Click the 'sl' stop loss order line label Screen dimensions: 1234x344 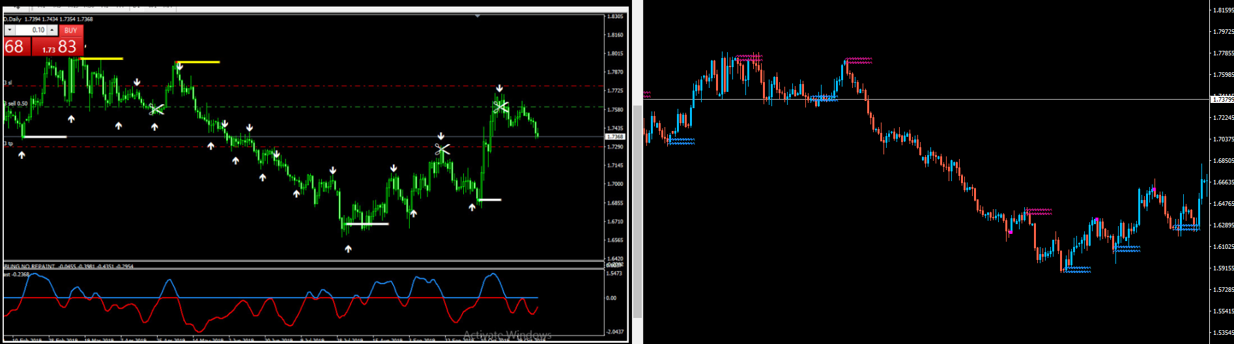(8, 83)
